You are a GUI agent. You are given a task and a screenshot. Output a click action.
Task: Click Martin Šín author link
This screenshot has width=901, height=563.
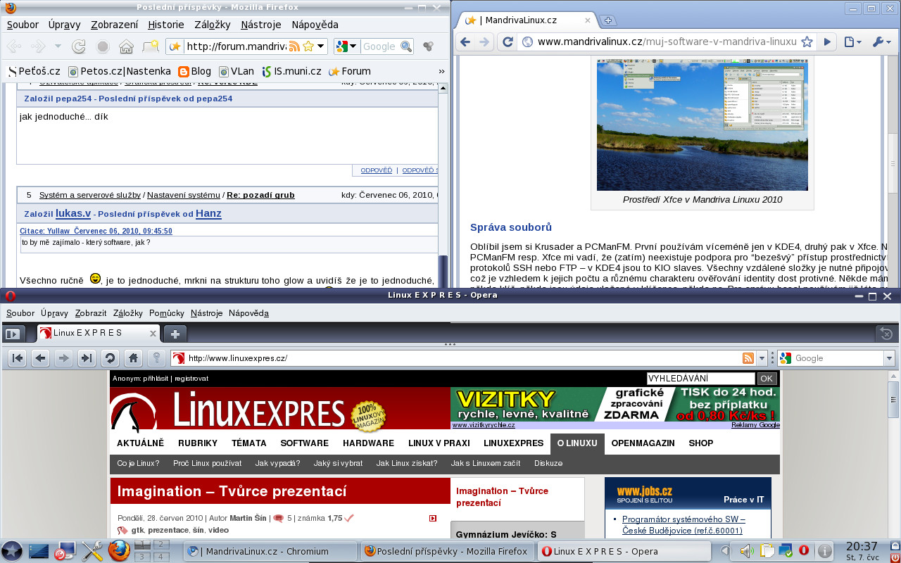(x=248, y=518)
